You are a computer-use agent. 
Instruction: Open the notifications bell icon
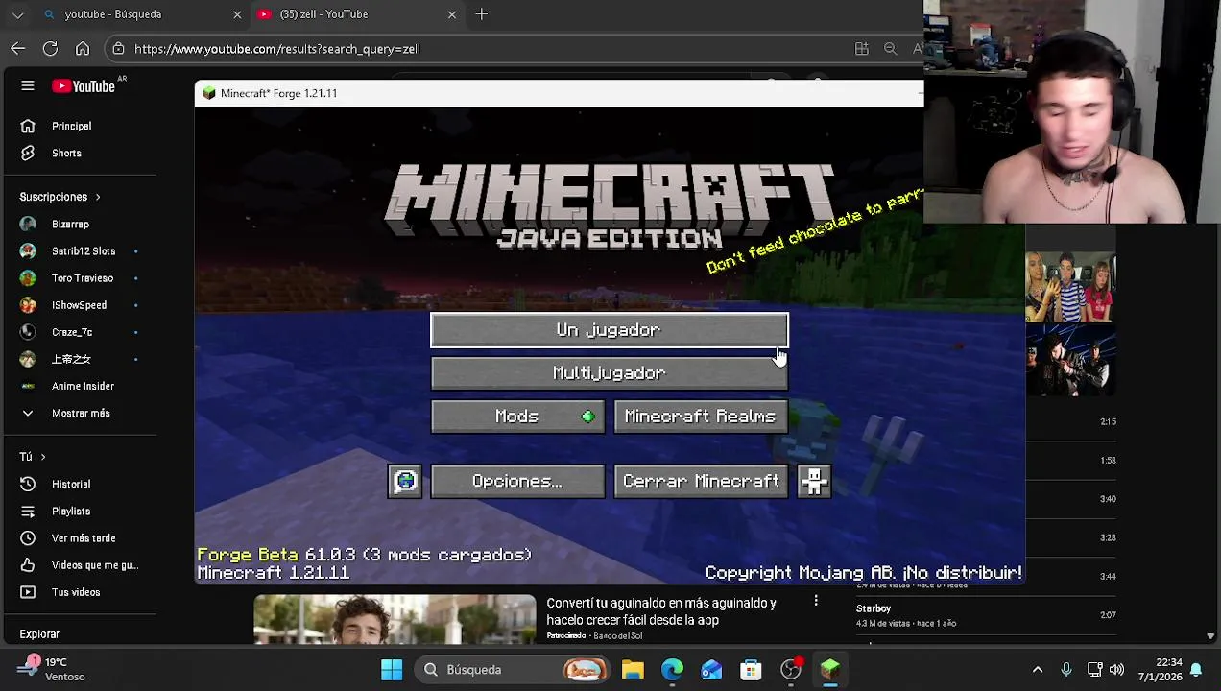1196,670
